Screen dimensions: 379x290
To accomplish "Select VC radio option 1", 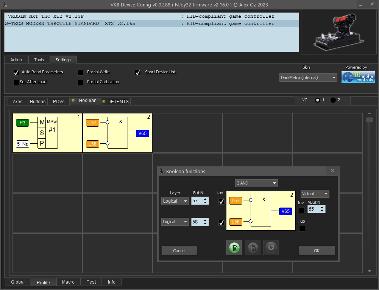I will (318, 100).
